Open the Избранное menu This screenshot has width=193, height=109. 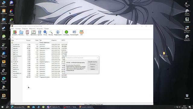(x=32, y=29)
